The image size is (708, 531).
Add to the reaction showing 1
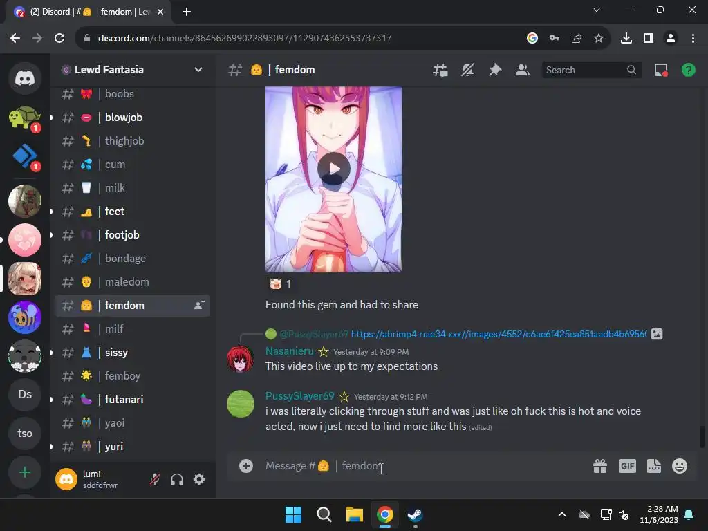[x=281, y=284]
